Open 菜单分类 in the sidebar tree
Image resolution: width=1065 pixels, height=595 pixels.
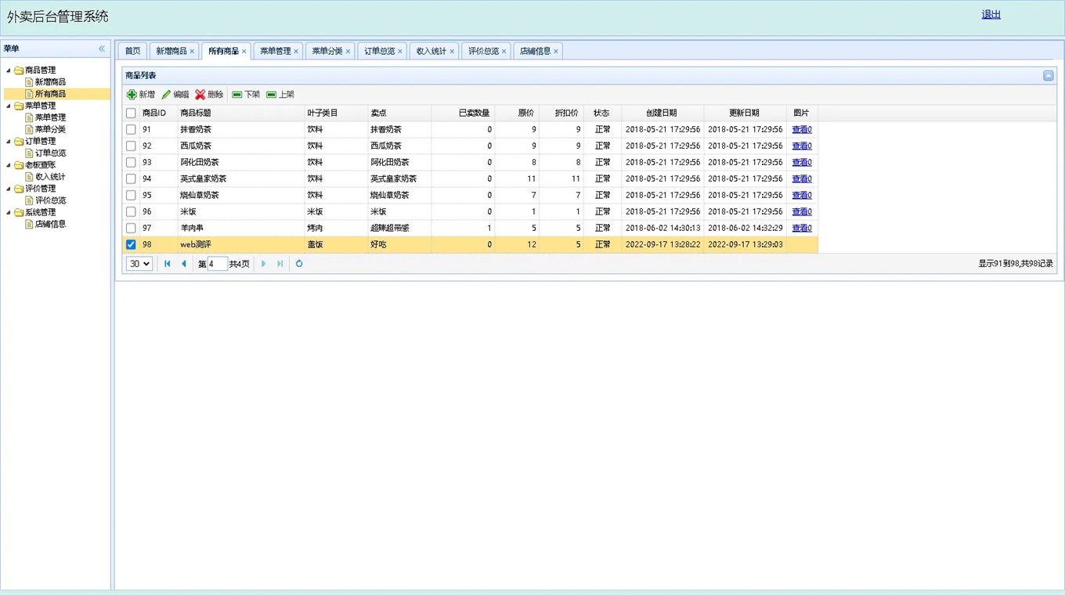50,129
